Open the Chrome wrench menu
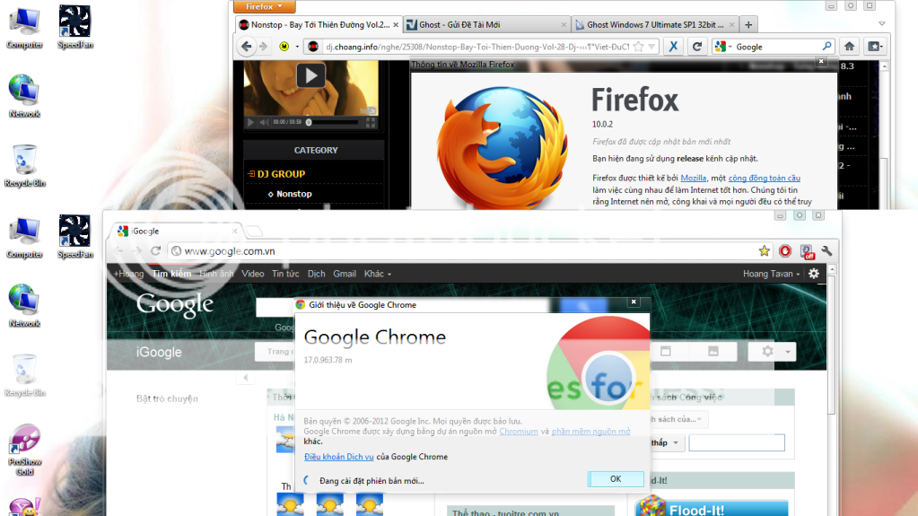 (x=826, y=251)
